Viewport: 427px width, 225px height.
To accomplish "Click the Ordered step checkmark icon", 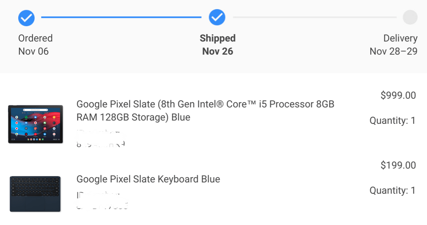I will click(x=27, y=17).
